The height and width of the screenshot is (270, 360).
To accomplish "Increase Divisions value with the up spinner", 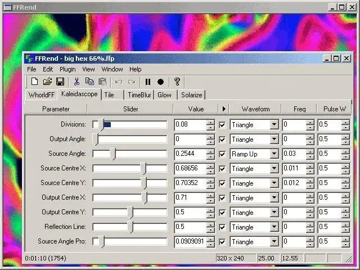I will (x=210, y=122).
